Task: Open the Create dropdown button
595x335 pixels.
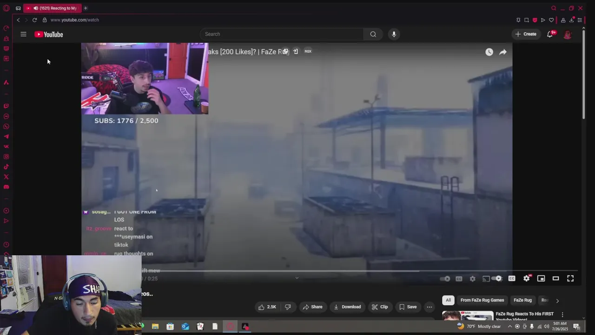Action: point(526,34)
